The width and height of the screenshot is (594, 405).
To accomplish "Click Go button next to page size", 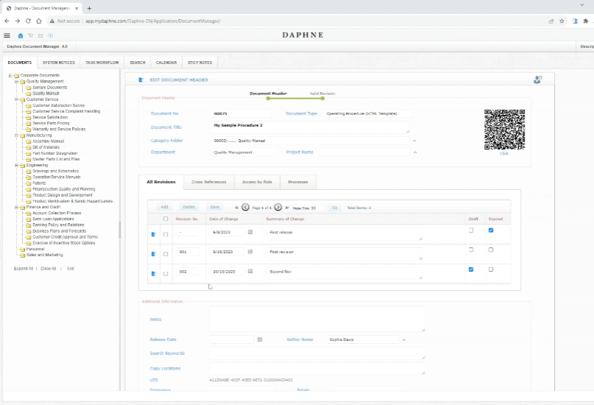I will coord(335,208).
